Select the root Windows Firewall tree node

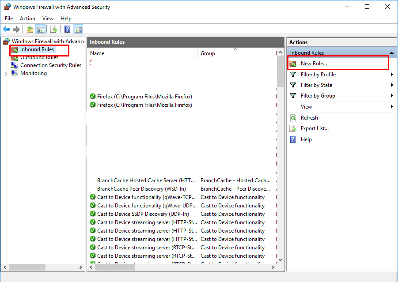[x=48, y=41]
